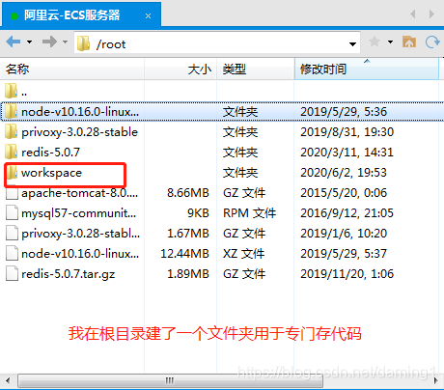Image resolution: width=444 pixels, height=390 pixels.
Task: Click the horizontal scrollbar thumb
Action: pyautogui.click(x=170, y=380)
